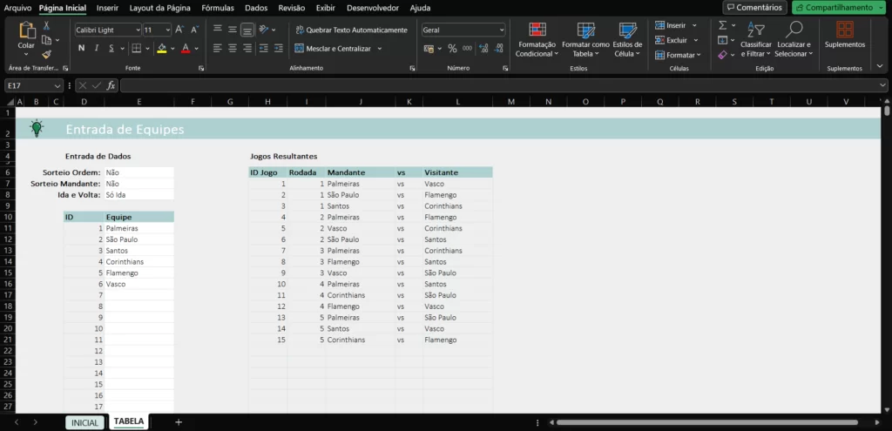Viewport: 892px width, 431px height.
Task: Toggle Quebrar Texto Automaticamente wrap text
Action: 351,30
